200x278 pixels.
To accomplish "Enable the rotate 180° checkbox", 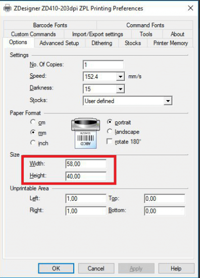I will 110,142.
